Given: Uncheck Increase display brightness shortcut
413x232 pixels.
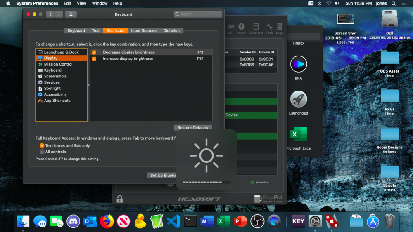Looking at the screenshot, I should (x=94, y=59).
